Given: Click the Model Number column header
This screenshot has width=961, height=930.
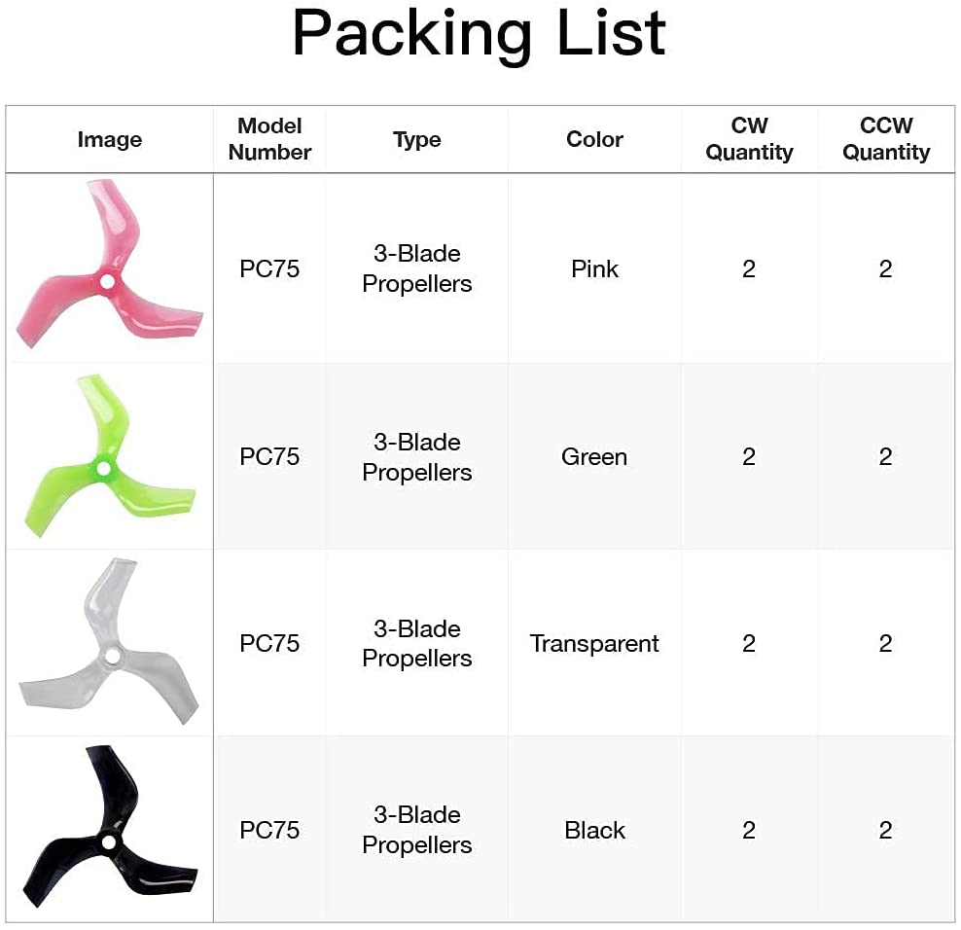Looking at the screenshot, I should [x=269, y=139].
